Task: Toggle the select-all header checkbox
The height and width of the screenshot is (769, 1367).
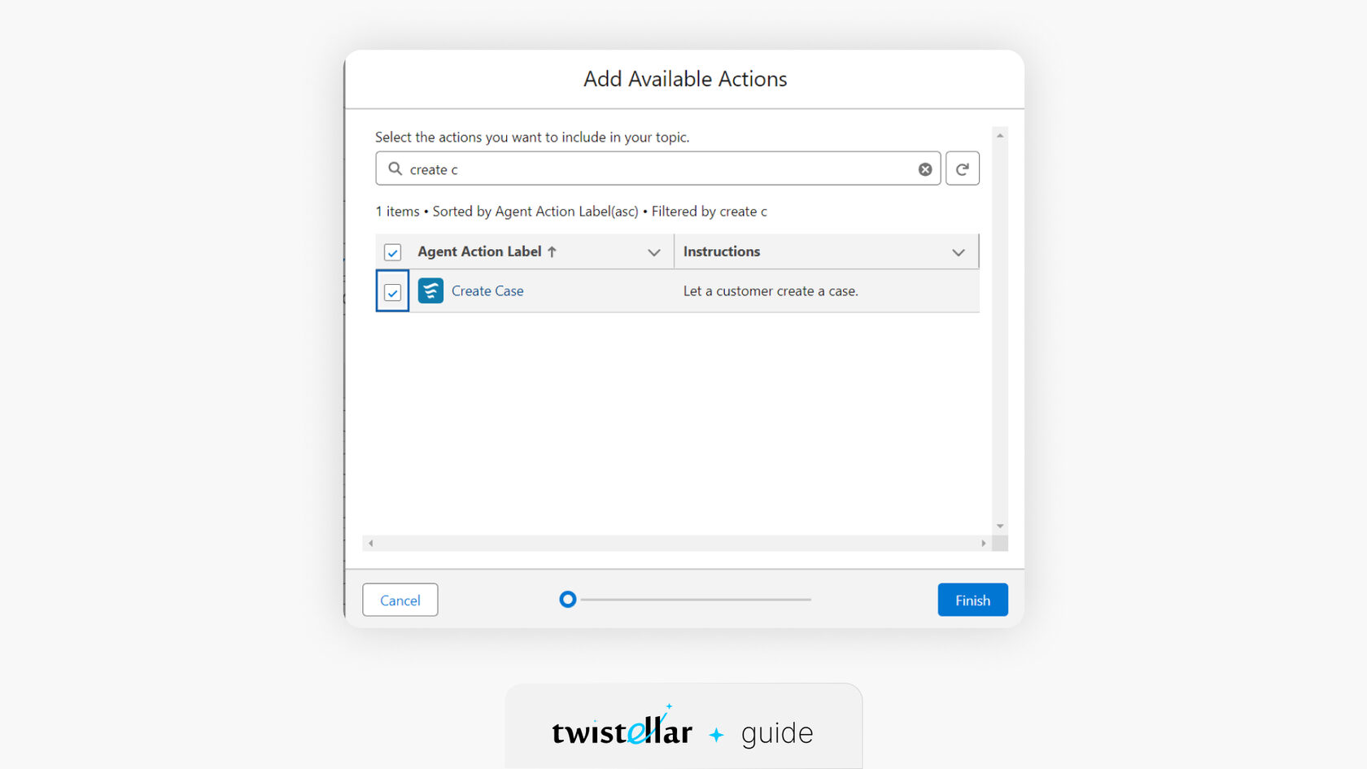Action: [392, 252]
